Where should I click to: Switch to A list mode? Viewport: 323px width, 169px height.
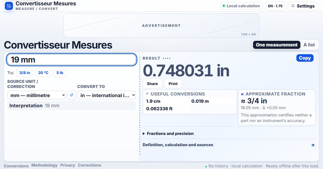tap(309, 45)
